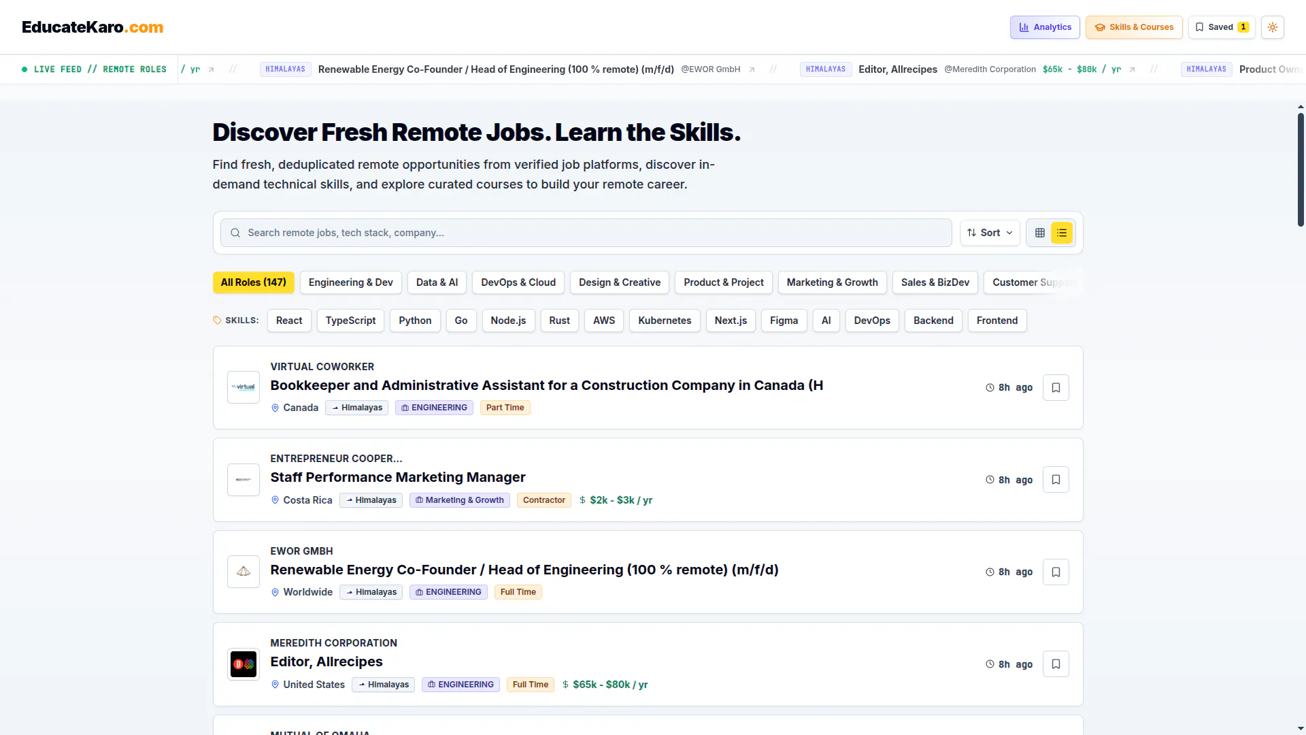Toggle the Figma skill chip

tap(784, 321)
